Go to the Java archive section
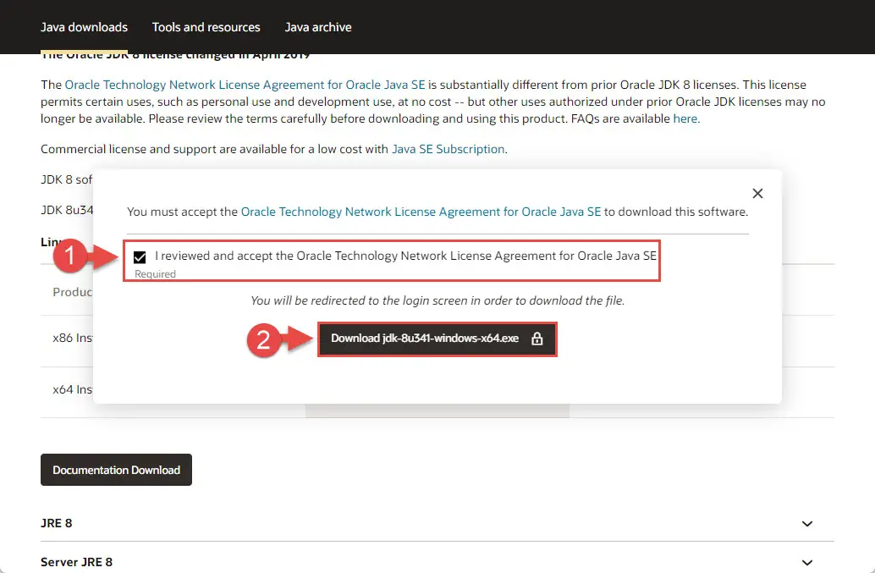 click(x=318, y=27)
